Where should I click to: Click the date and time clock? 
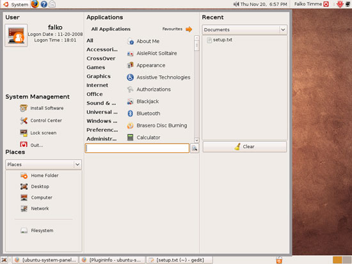click(x=264, y=4)
